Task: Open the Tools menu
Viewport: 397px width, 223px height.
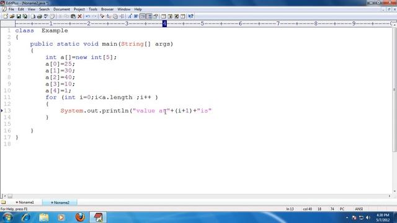Action: pyautogui.click(x=93, y=9)
